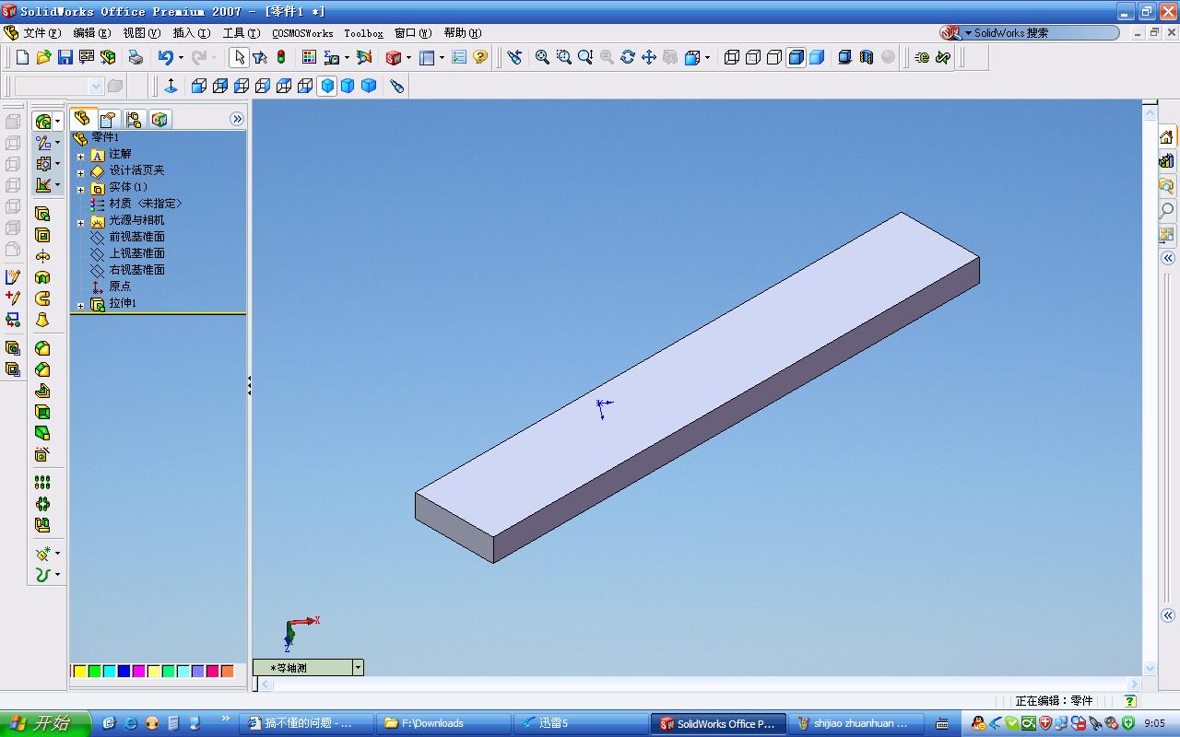Click the Swept Boss feature icon
1180x737 pixels.
pyautogui.click(x=42, y=298)
